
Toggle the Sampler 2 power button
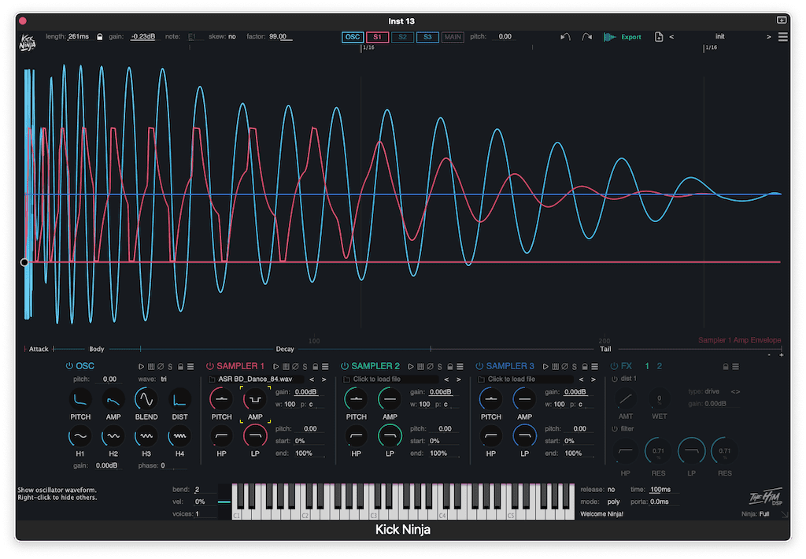(345, 366)
